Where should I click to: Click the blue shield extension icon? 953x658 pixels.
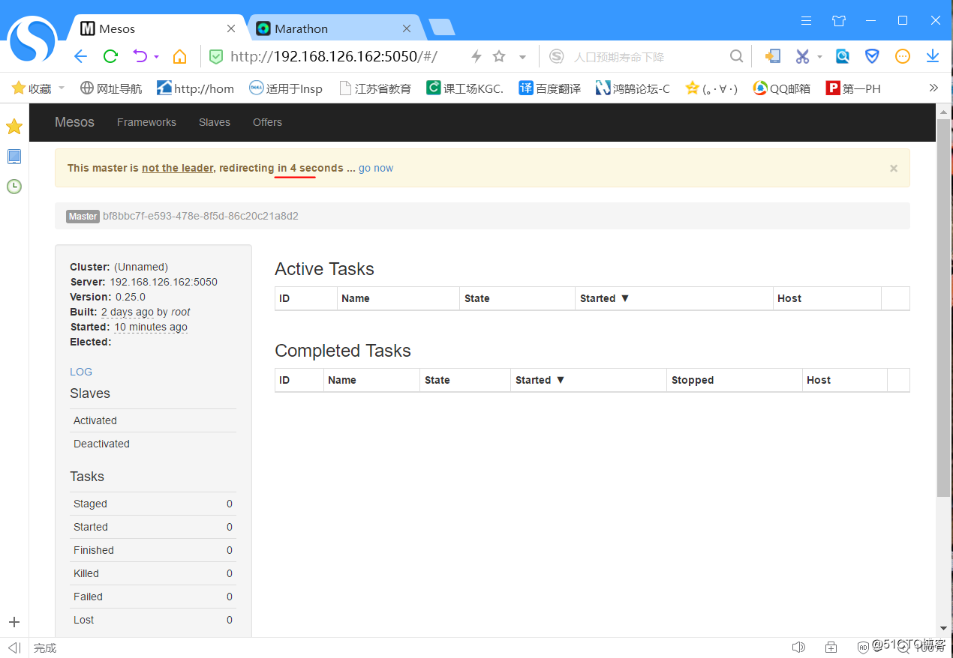pyautogui.click(x=872, y=56)
